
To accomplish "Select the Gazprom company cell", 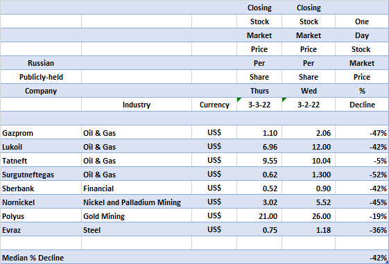I will [x=41, y=133].
